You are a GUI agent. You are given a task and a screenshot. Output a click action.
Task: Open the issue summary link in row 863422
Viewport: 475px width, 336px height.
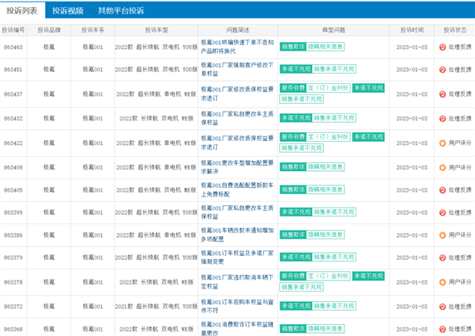click(x=237, y=143)
